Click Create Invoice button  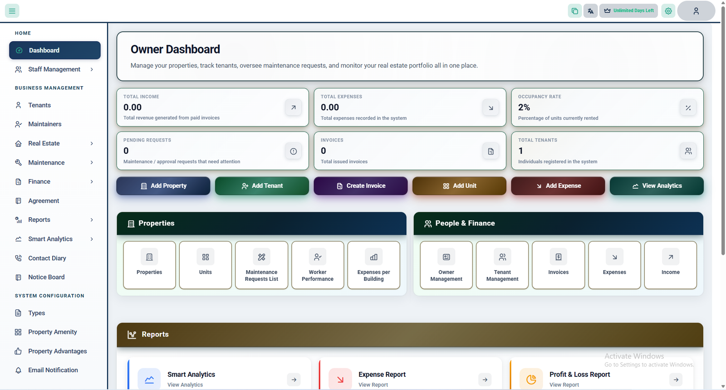click(x=361, y=186)
